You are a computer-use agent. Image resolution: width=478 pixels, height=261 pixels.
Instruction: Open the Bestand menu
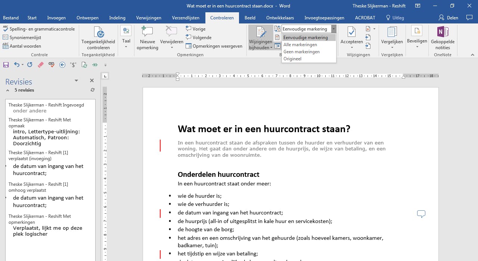[11, 17]
